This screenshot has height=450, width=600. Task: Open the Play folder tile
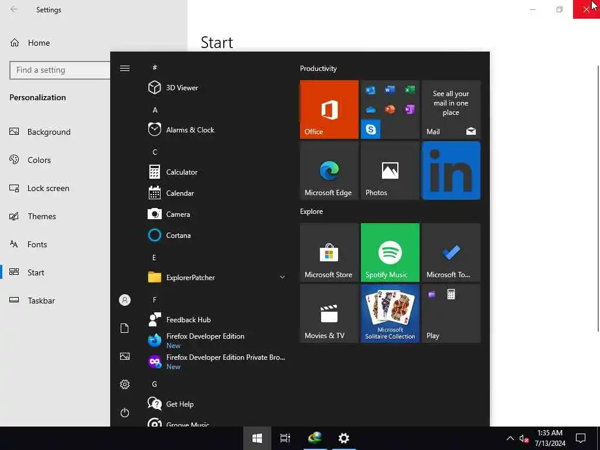(451, 313)
